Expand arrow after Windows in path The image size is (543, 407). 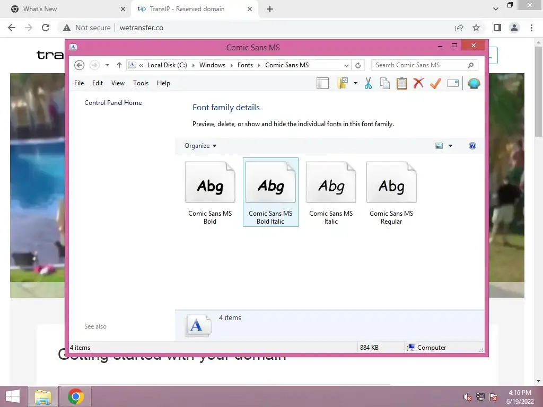pos(231,65)
